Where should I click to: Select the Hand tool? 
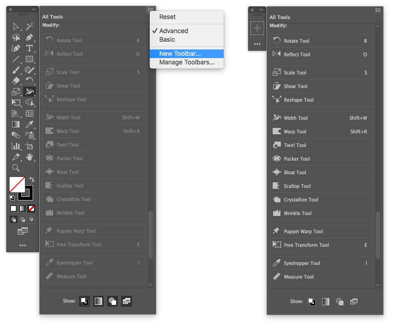[29, 157]
